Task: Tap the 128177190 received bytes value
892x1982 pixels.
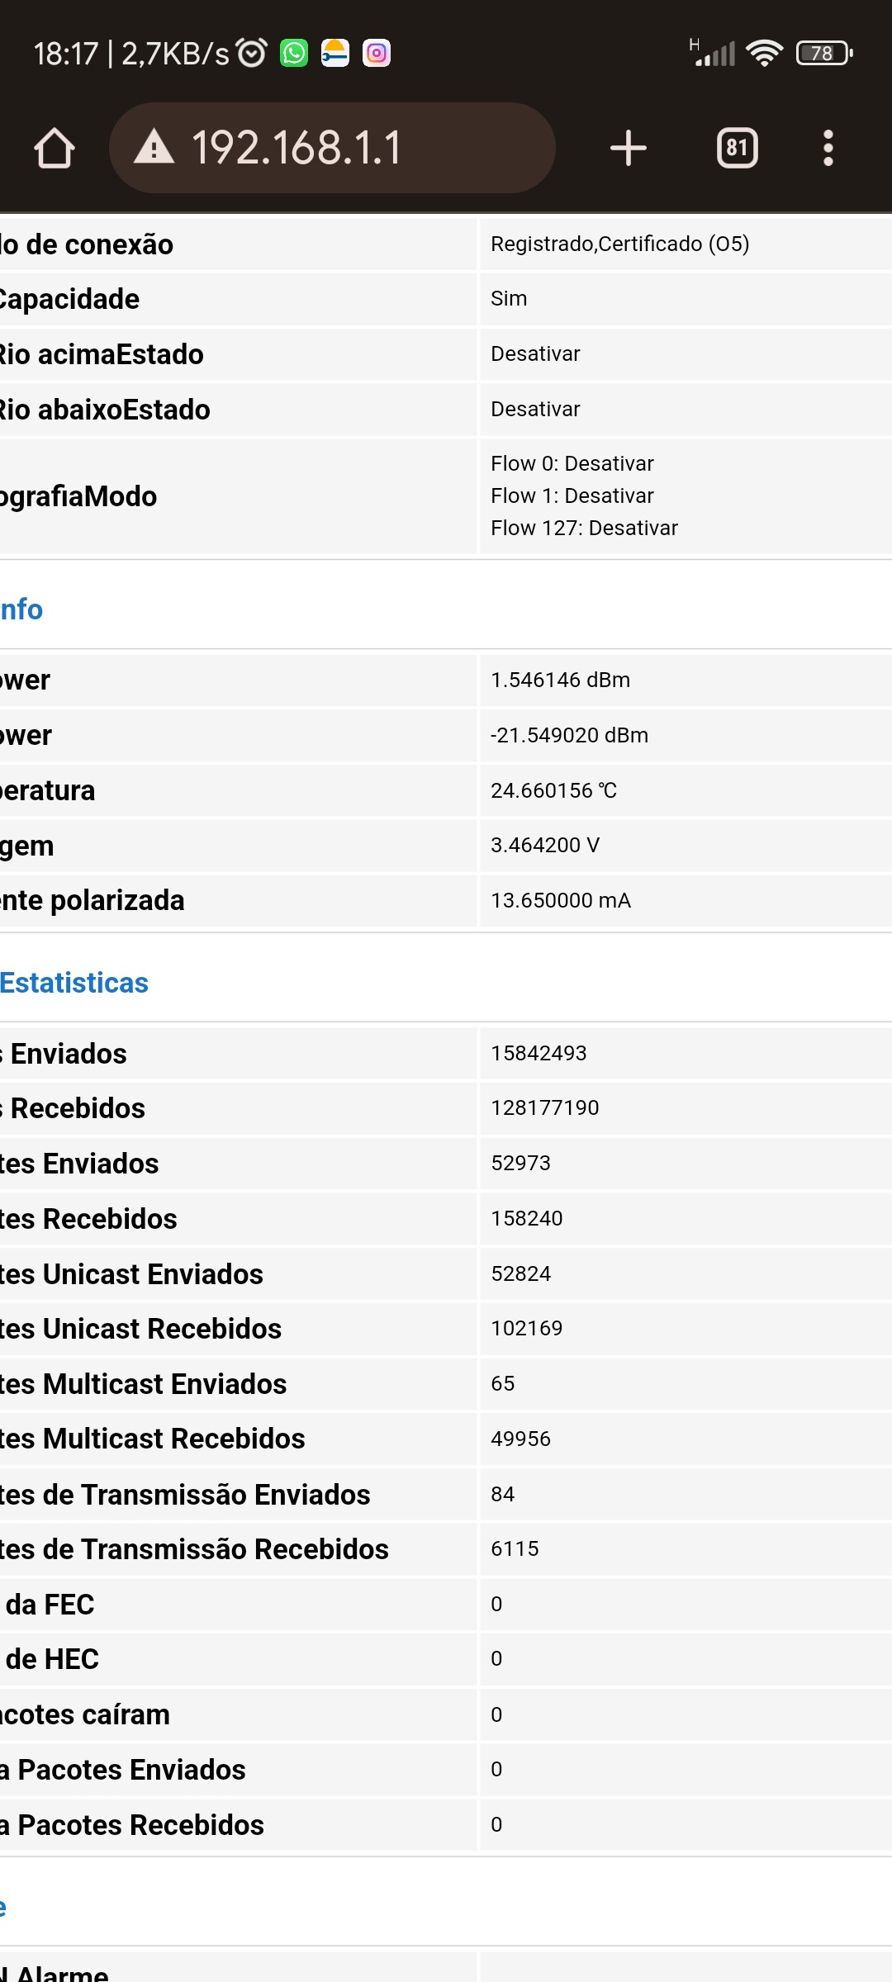Action: coord(544,1107)
